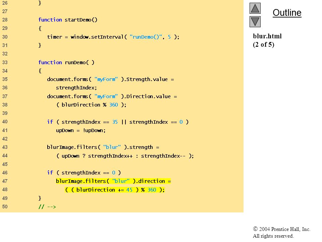Click the Direction.value assignment line

point(112,96)
